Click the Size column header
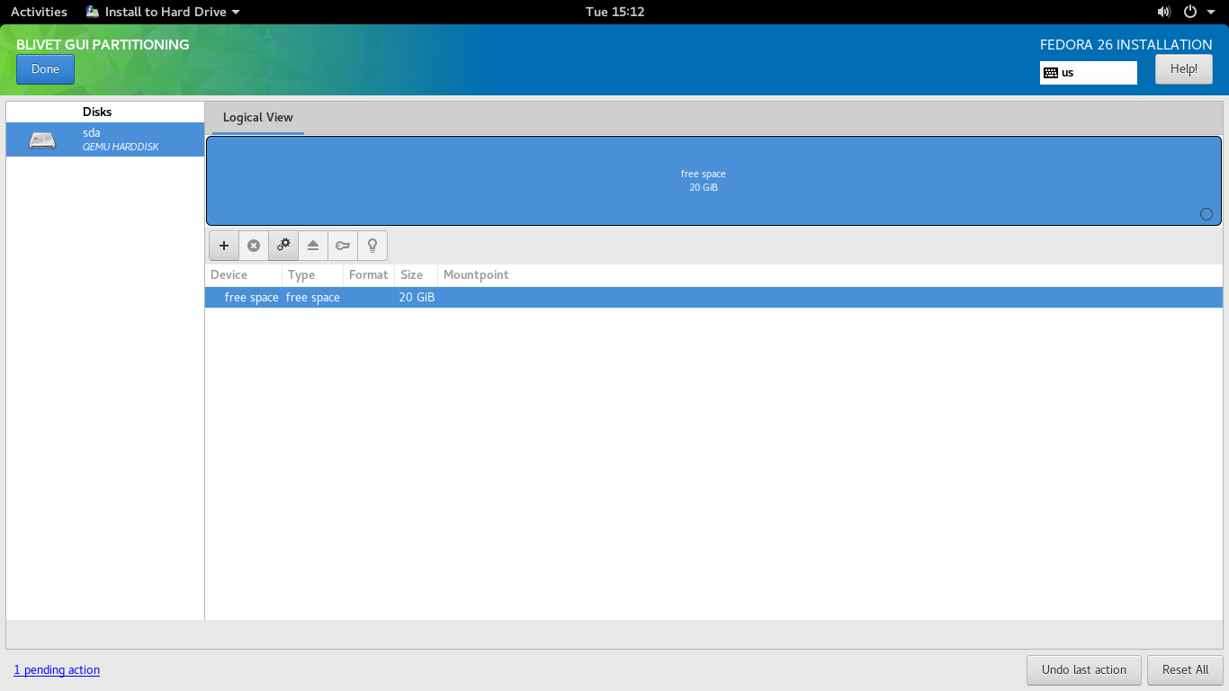 416,275
